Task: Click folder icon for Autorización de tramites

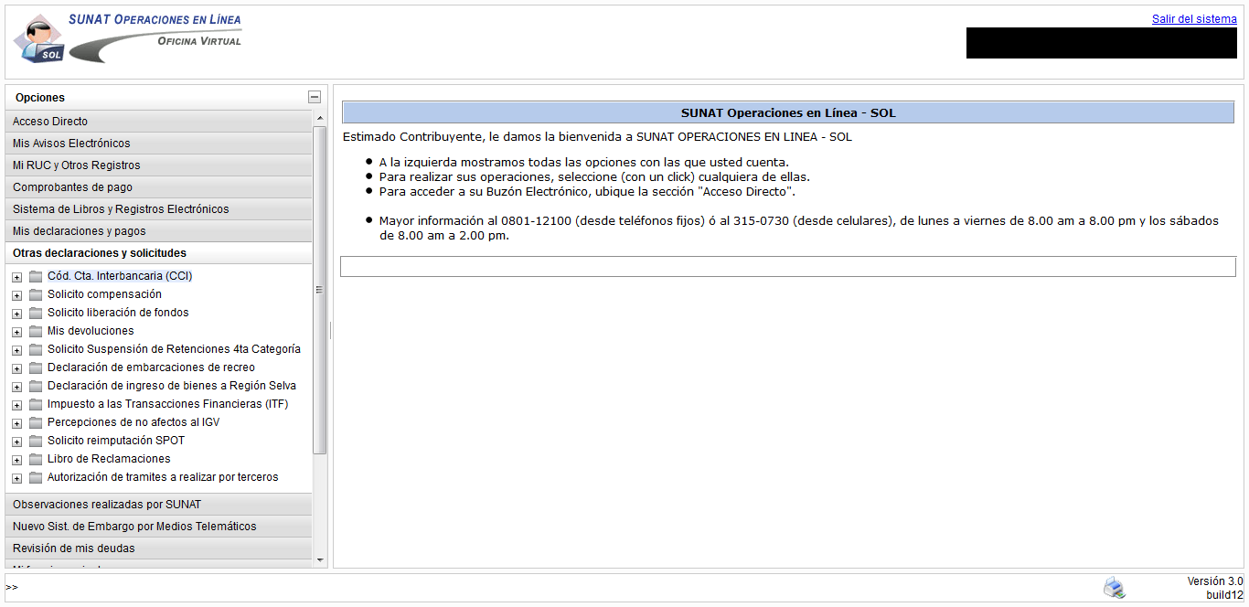Action: [36, 477]
